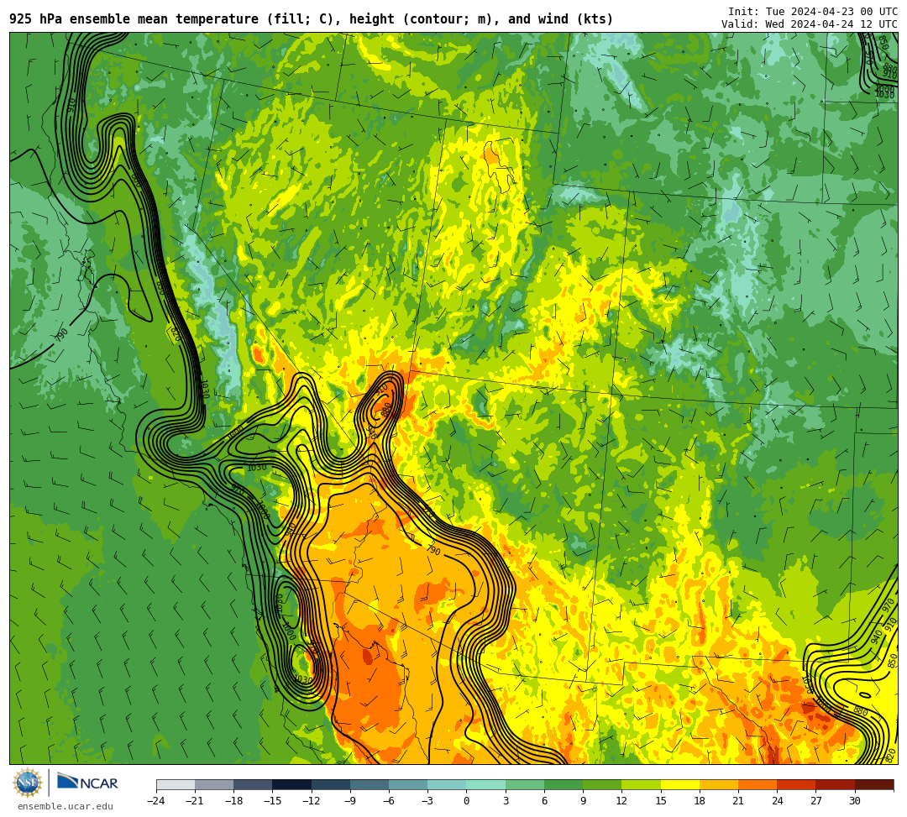
Task: Pick the dark brown above-30 swatch
Action: click(x=873, y=784)
